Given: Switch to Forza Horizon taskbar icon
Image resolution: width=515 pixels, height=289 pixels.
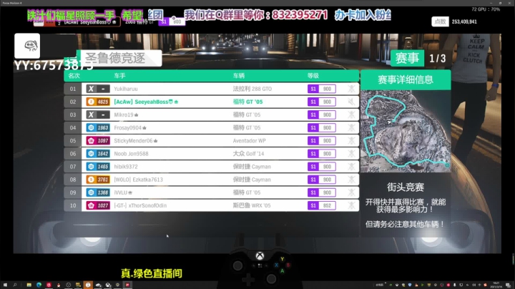Looking at the screenshot, I should 127,285.
